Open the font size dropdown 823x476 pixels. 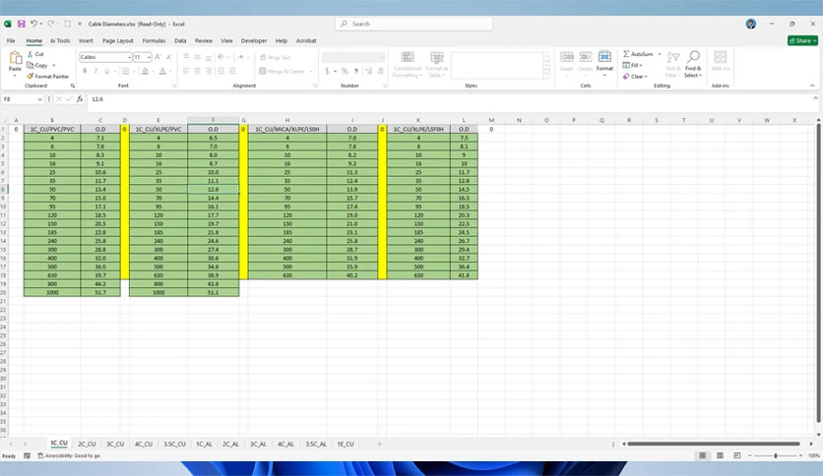coord(149,57)
